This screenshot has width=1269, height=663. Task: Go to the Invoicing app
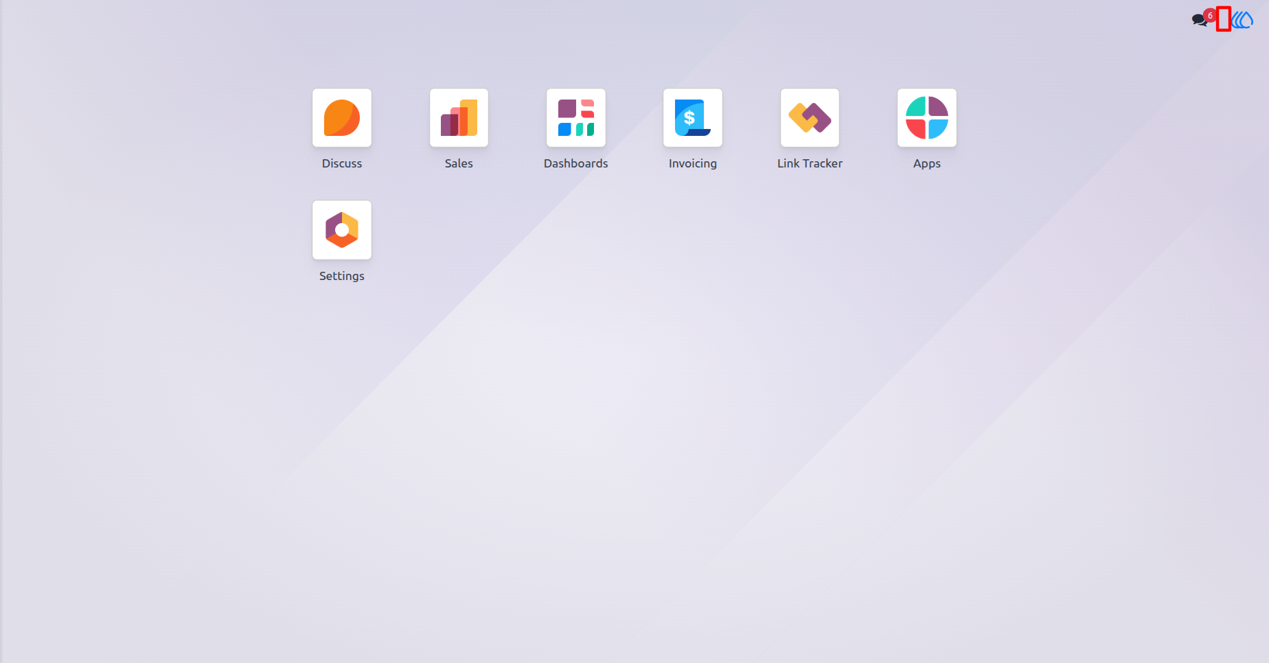(693, 118)
